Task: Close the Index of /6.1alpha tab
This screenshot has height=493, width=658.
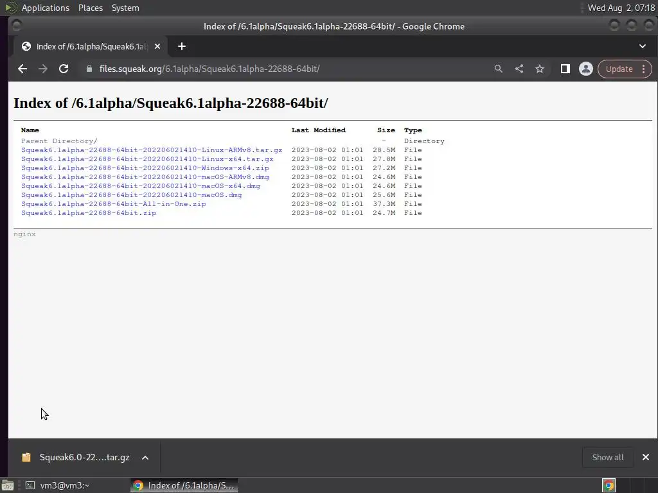Action: pyautogui.click(x=157, y=46)
